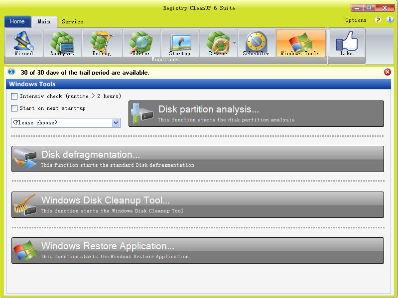Viewport: 398px width, 298px height.
Task: Select the Windows Tools toolbar icon
Action: click(301, 43)
